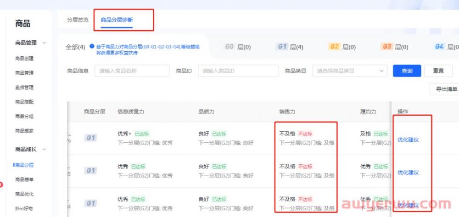Open 商品创建 in sidebar
This screenshot has height=217, width=459.
(24, 59)
